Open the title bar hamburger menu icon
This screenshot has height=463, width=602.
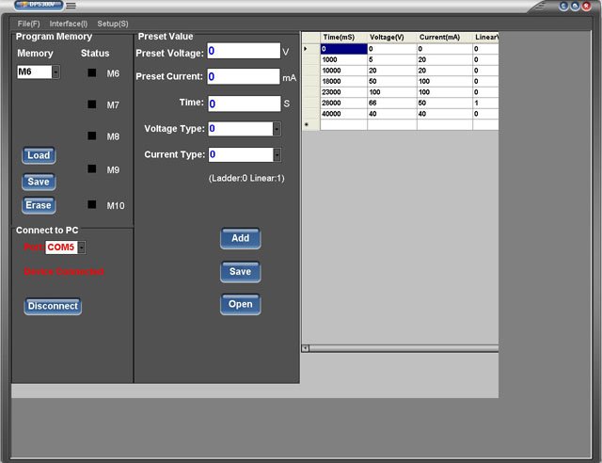(x=71, y=7)
